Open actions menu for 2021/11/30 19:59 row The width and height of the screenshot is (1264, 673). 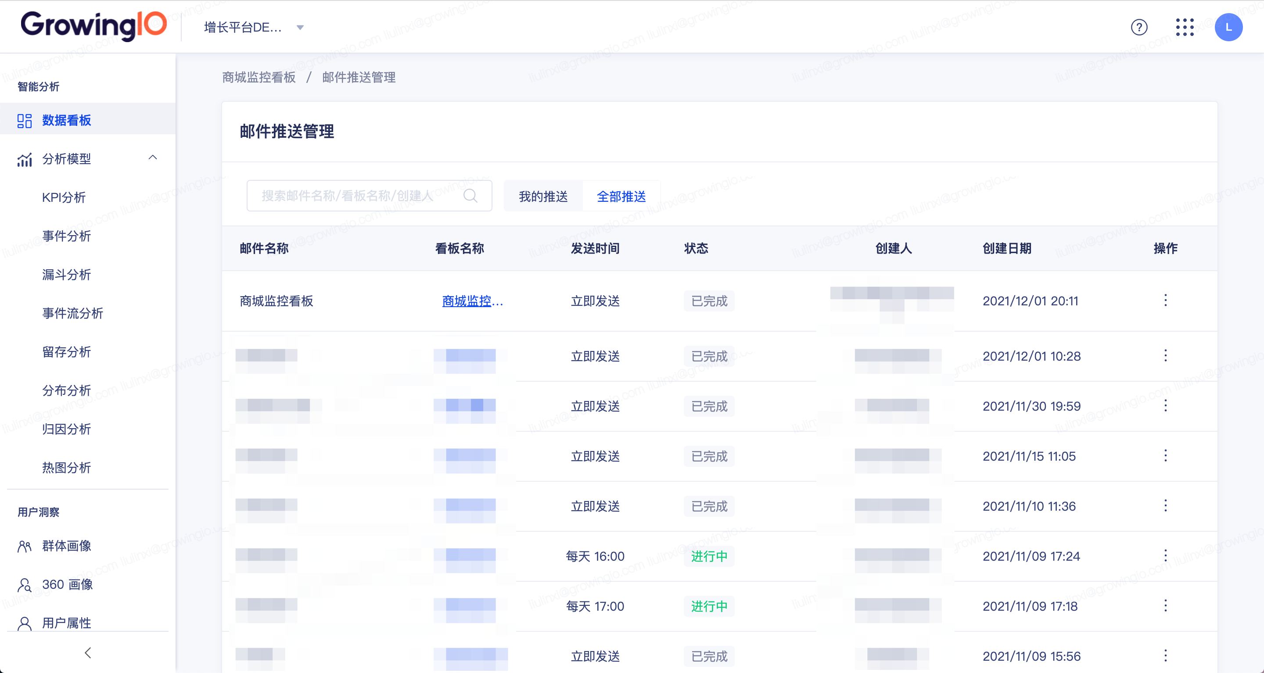pos(1165,406)
